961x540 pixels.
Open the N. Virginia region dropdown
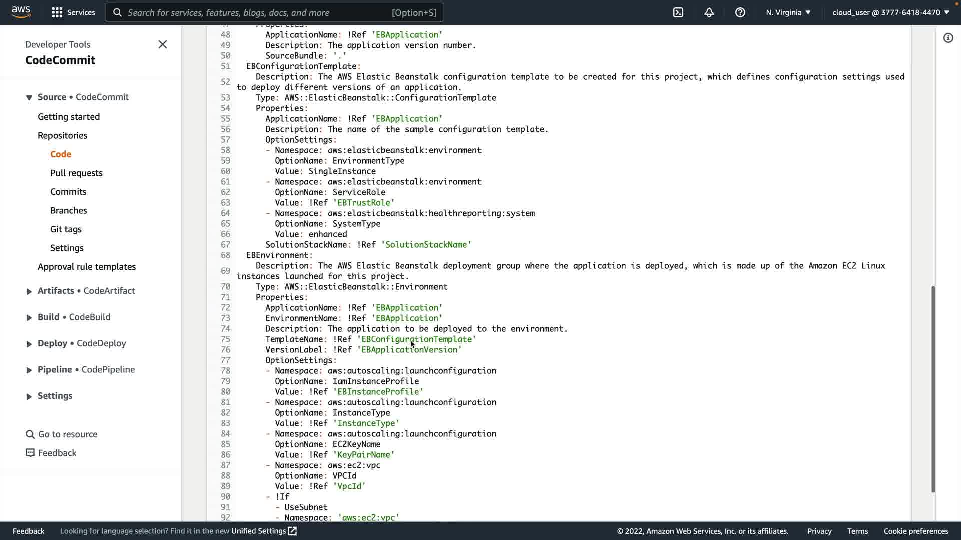tap(788, 12)
